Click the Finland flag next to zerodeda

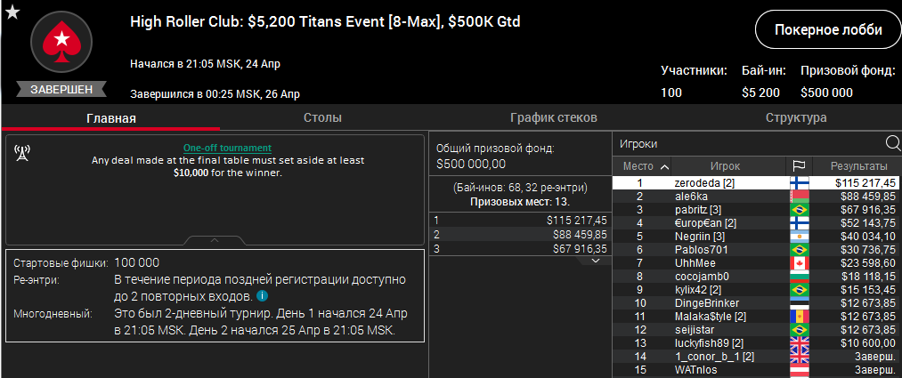pyautogui.click(x=799, y=182)
